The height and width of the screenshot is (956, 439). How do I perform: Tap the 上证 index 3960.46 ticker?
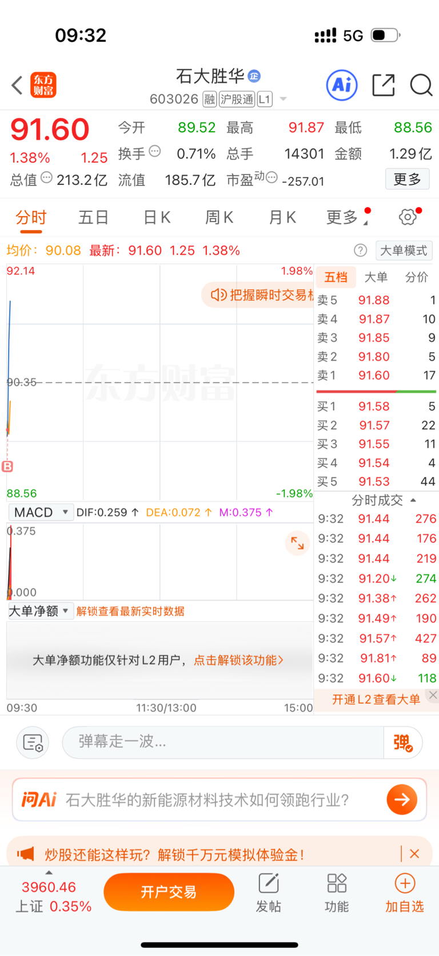coord(54,897)
